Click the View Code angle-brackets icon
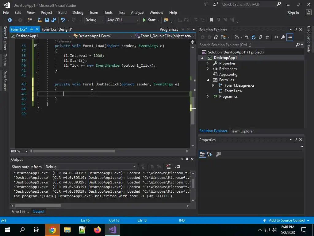 coord(276,37)
